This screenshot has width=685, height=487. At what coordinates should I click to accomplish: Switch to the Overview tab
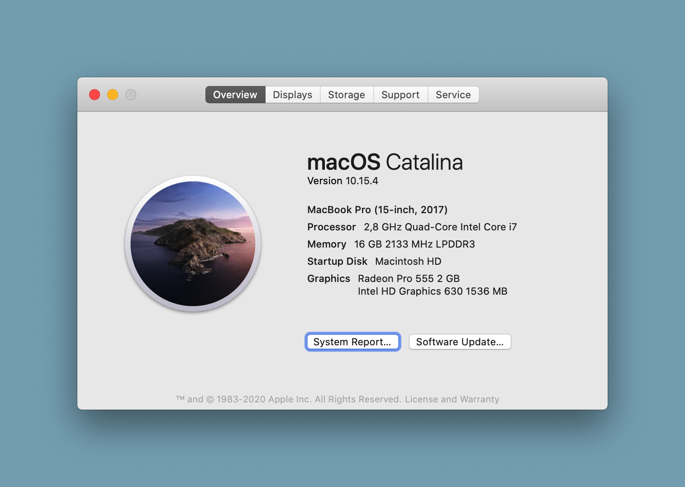coord(235,95)
